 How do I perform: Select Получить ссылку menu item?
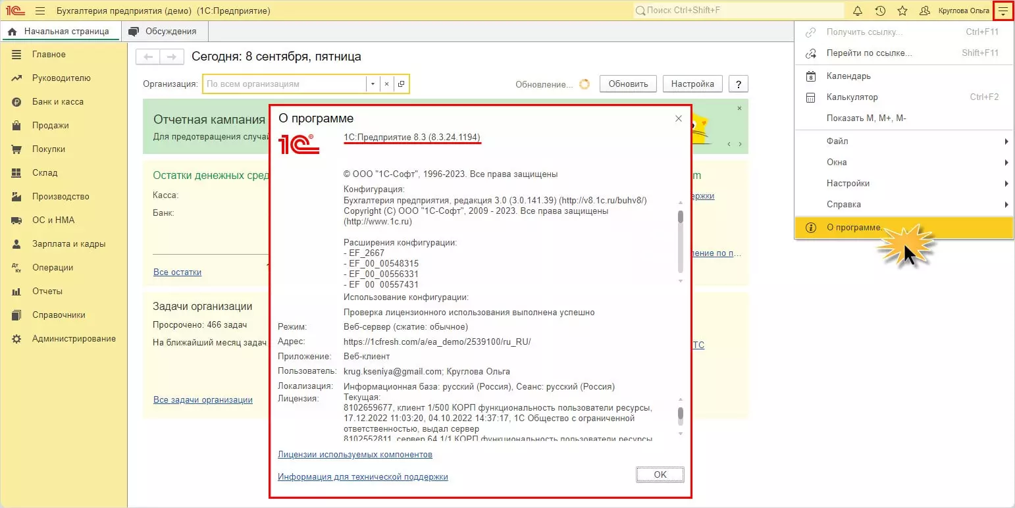tap(904, 32)
